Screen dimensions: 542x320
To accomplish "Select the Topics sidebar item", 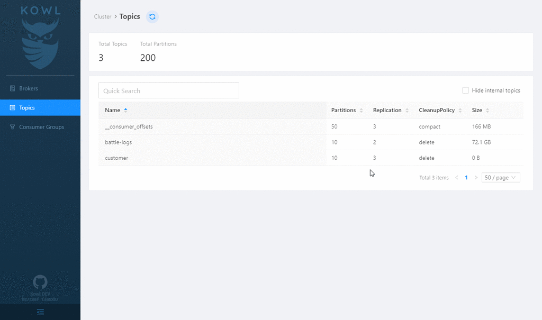I will coord(40,108).
